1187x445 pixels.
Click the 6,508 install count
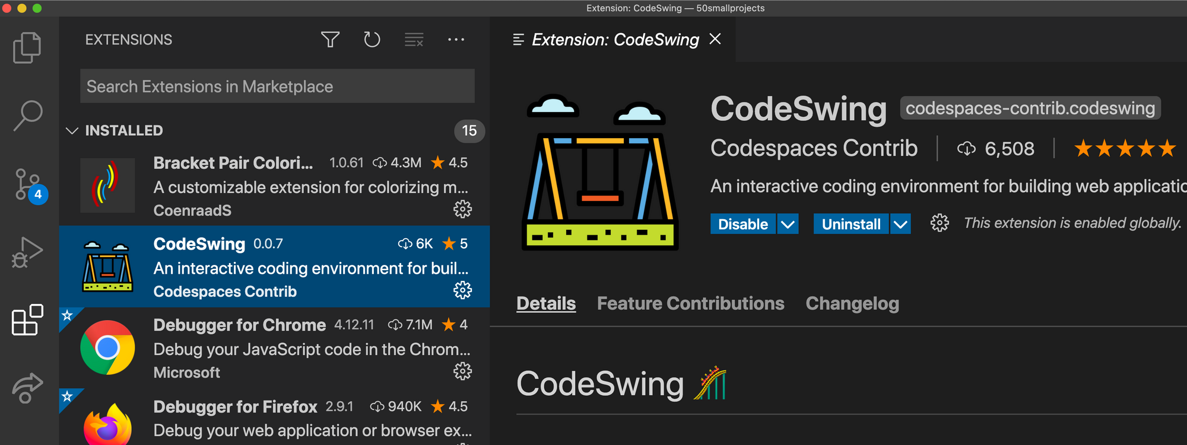[1010, 149]
